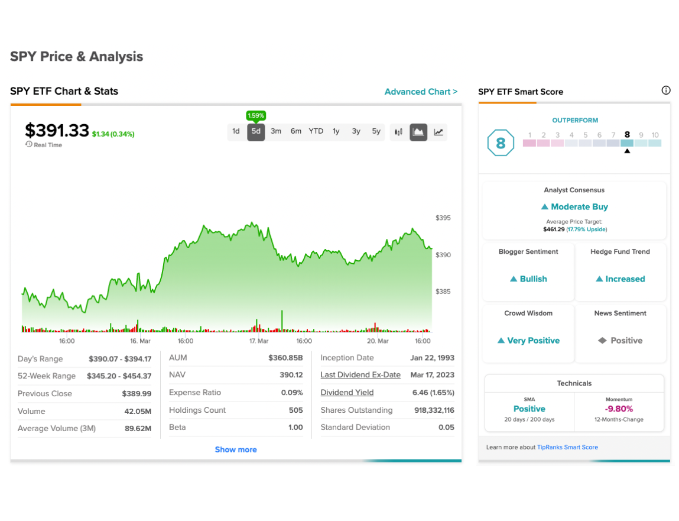Click the octagon Smart Score 8 badge
This screenshot has height=521, width=679.
pos(501,143)
